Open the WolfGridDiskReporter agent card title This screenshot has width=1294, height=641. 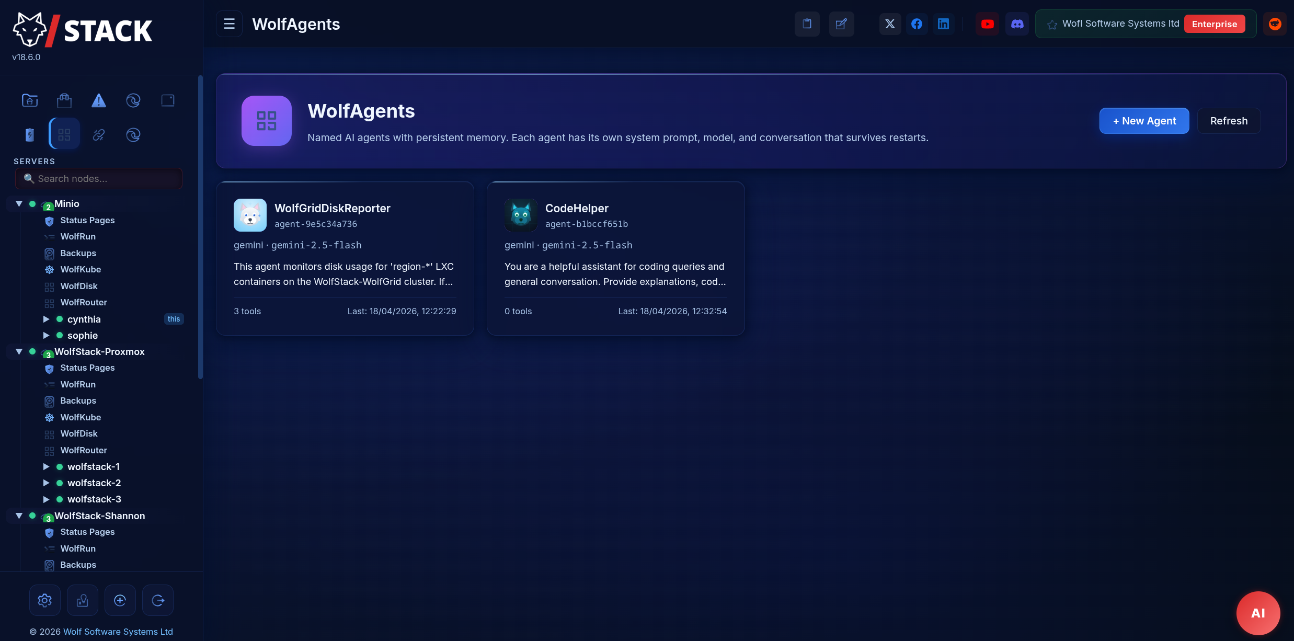coord(333,208)
